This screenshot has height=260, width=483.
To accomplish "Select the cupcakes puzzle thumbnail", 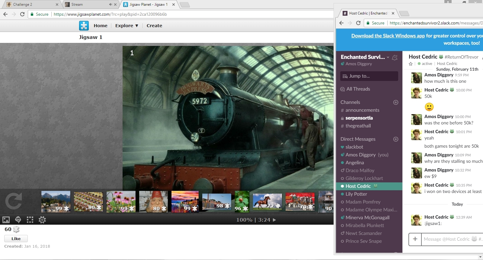I will click(x=88, y=201).
